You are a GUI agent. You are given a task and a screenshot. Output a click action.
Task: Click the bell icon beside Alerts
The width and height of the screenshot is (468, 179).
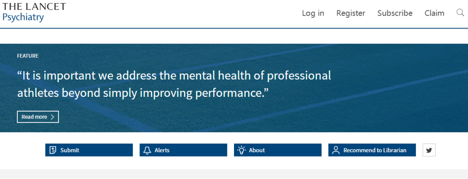coord(147,150)
